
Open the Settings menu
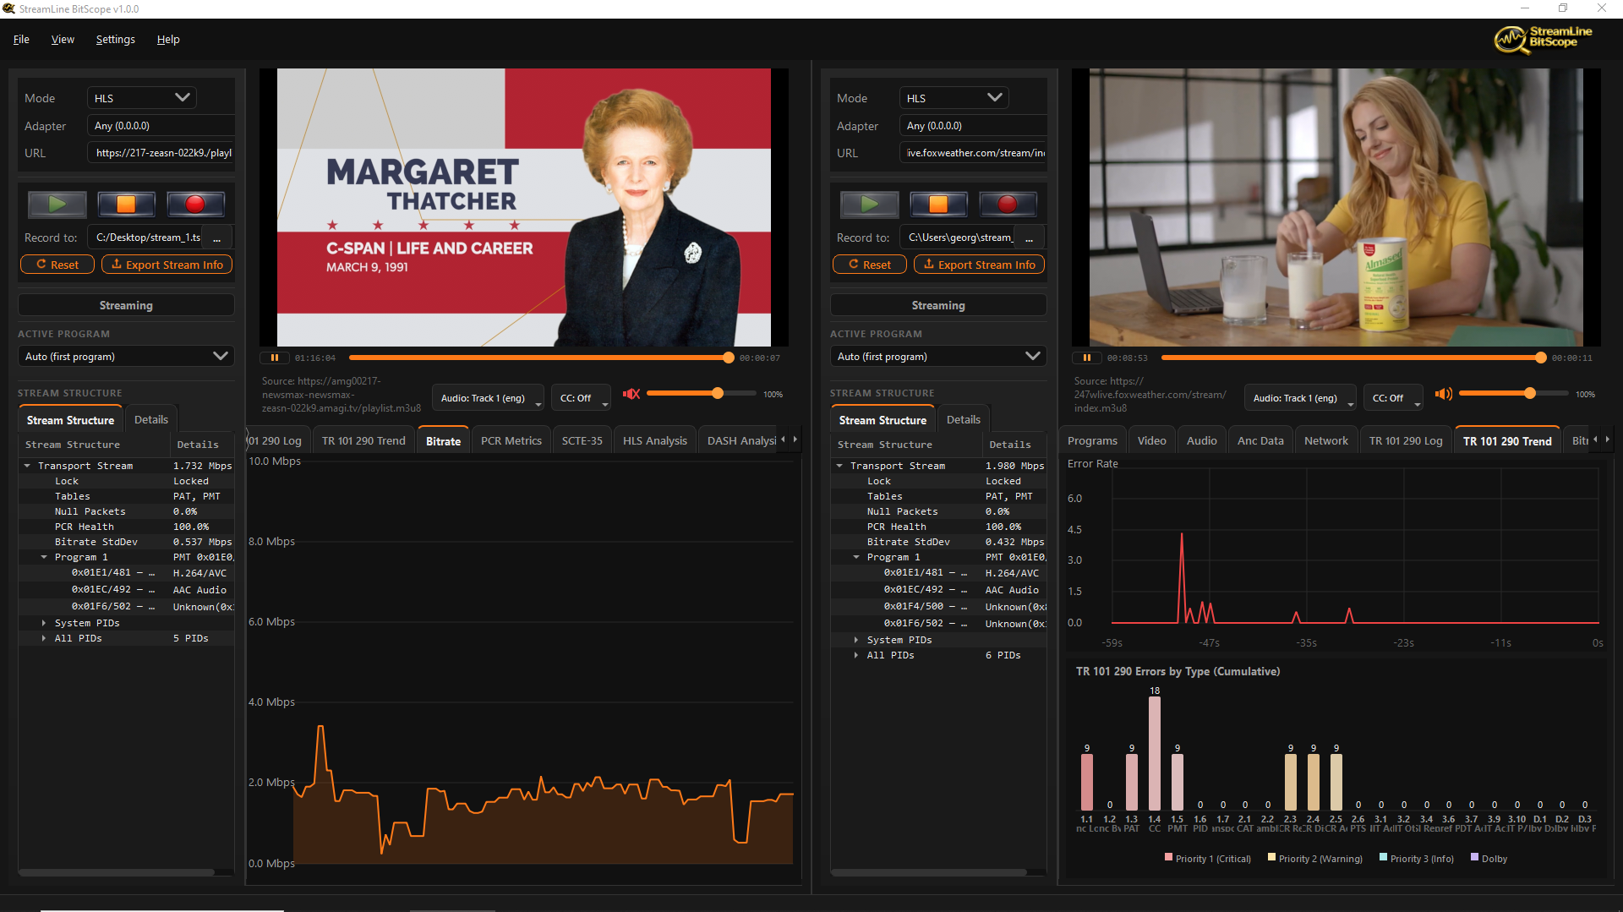115,40
